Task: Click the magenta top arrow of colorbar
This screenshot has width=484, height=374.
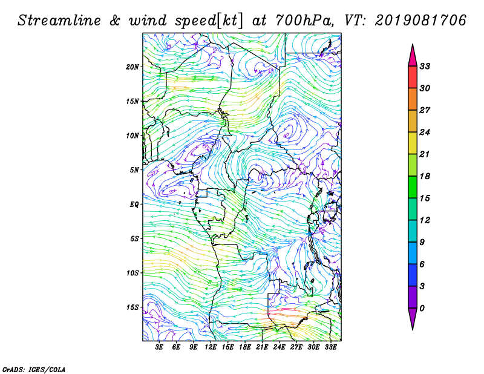Action: [x=413, y=56]
